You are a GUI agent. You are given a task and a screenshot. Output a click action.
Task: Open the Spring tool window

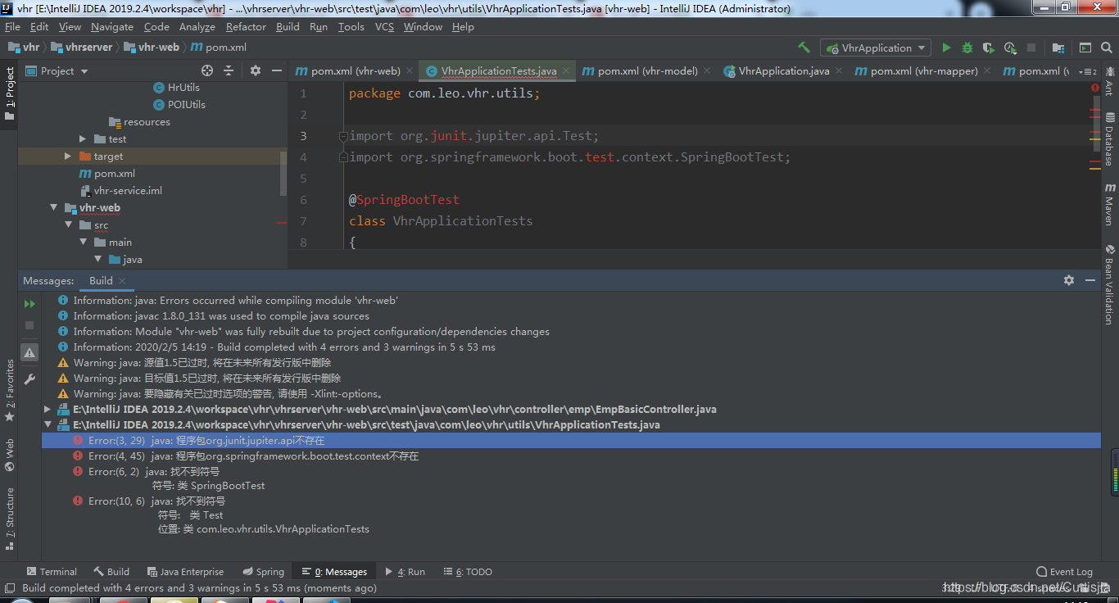point(263,572)
